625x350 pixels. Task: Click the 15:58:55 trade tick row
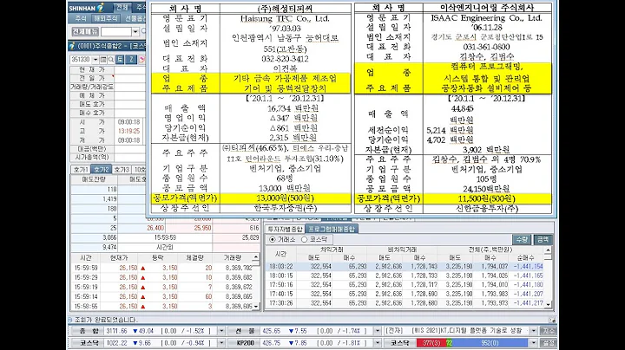tap(161, 307)
